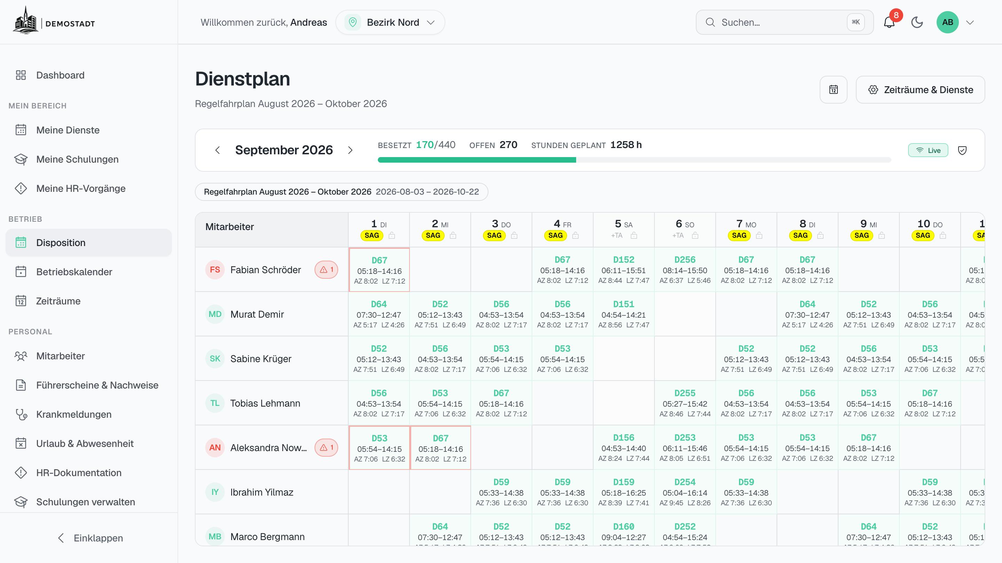Screen dimensions: 1002x563
Task: Open Urlaub & Abwesenheit
Action: (x=89, y=443)
